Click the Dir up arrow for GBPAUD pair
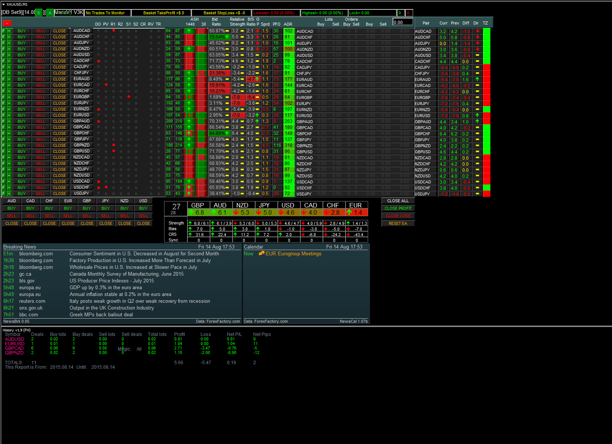 pyautogui.click(x=477, y=121)
